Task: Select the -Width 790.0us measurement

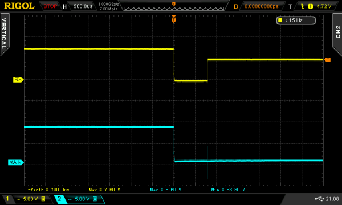Action: 49,190
